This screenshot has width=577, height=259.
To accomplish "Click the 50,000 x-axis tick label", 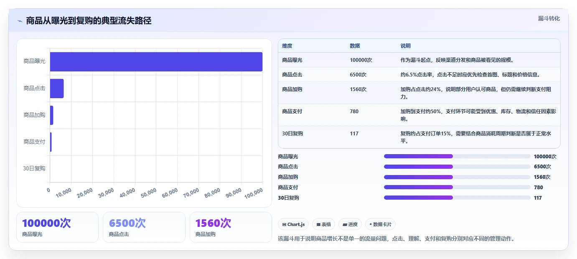I will click(149, 192).
